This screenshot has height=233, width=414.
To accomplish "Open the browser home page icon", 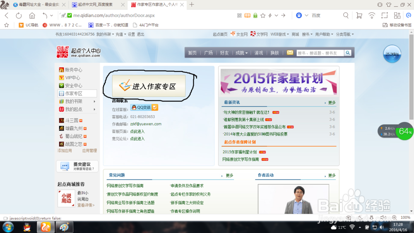I will pyautogui.click(x=32, y=16).
